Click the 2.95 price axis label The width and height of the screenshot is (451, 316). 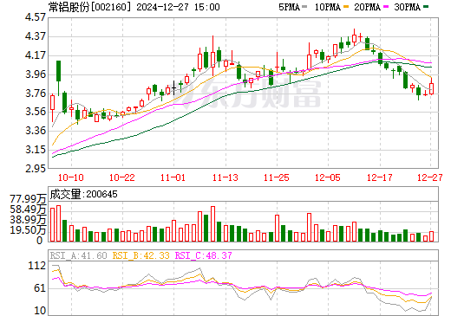(36, 168)
